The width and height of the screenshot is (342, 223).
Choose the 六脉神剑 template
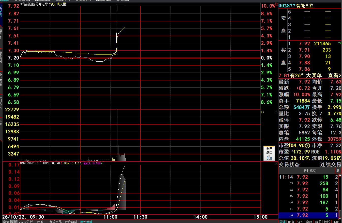[71, 221]
